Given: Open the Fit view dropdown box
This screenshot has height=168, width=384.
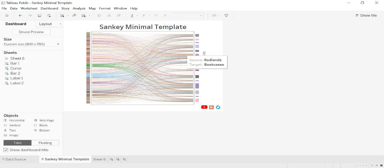Looking at the screenshot, I should [x=188, y=15].
